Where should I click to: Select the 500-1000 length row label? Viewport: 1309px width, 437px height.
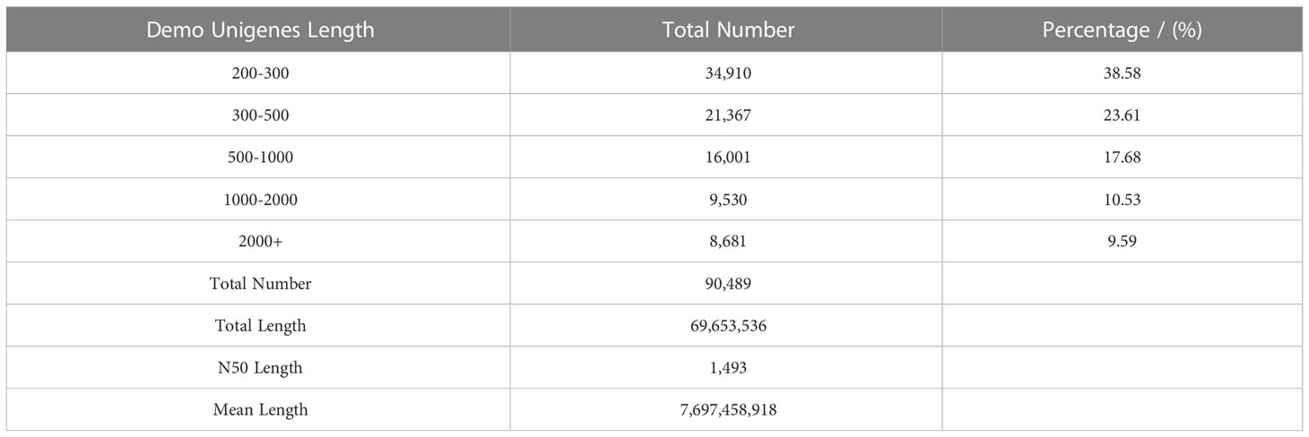pyautogui.click(x=260, y=157)
